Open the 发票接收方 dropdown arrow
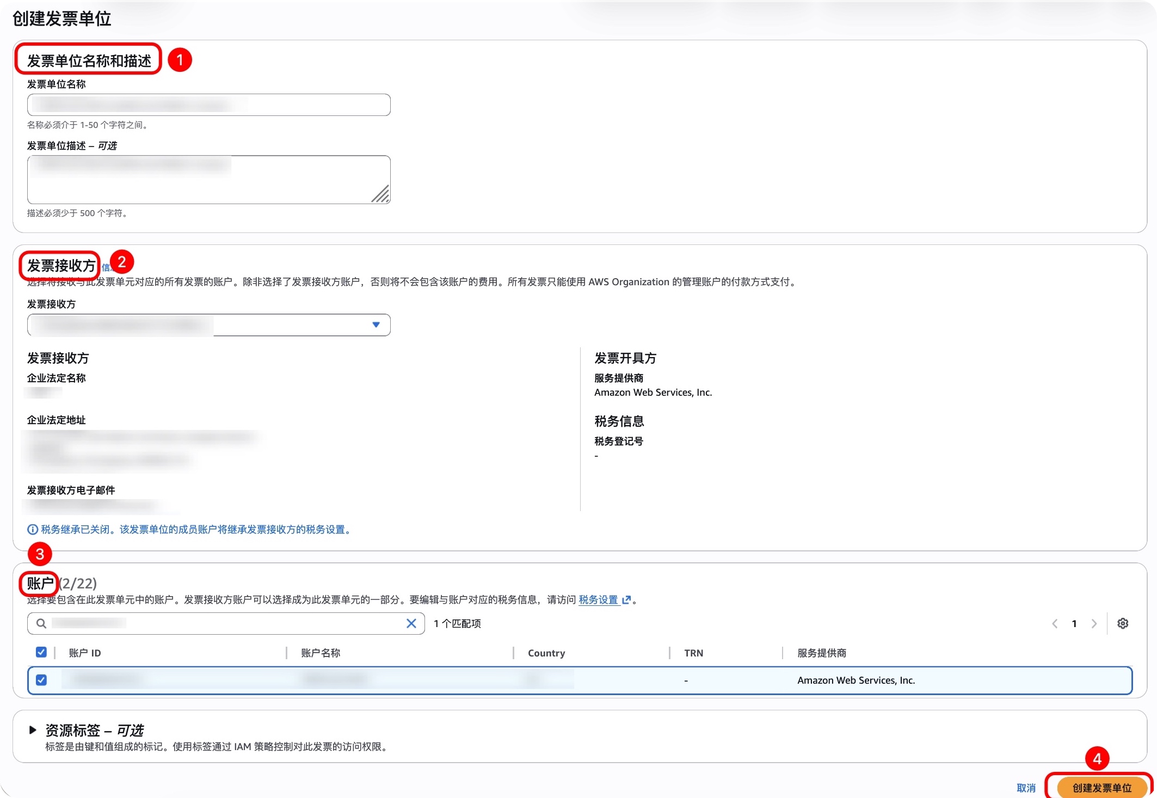The width and height of the screenshot is (1157, 798). pyautogui.click(x=376, y=325)
